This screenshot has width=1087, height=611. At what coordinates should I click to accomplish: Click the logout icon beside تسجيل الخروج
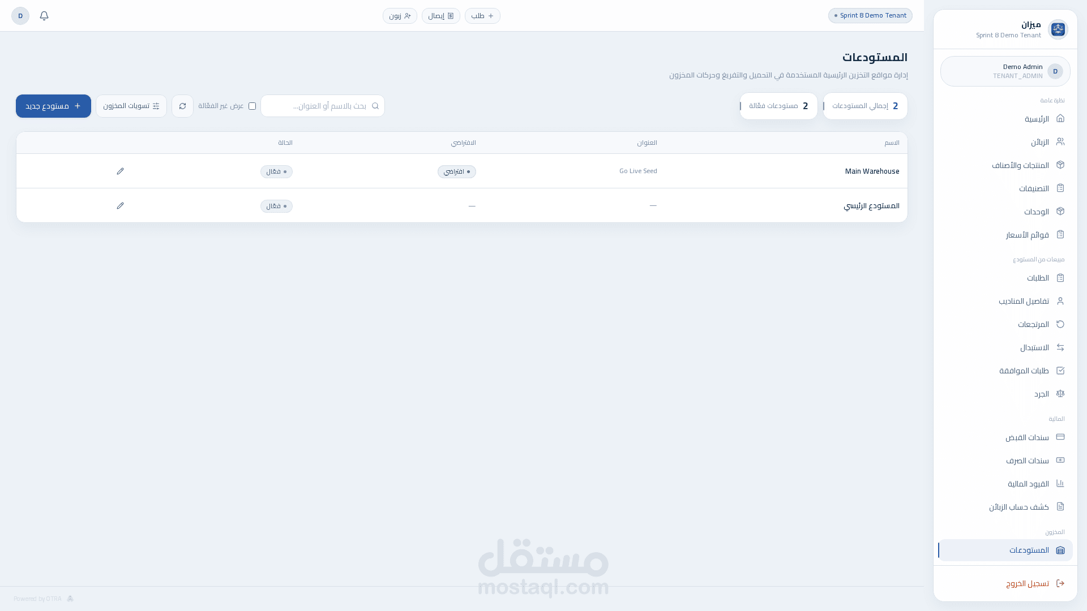[1060, 583]
